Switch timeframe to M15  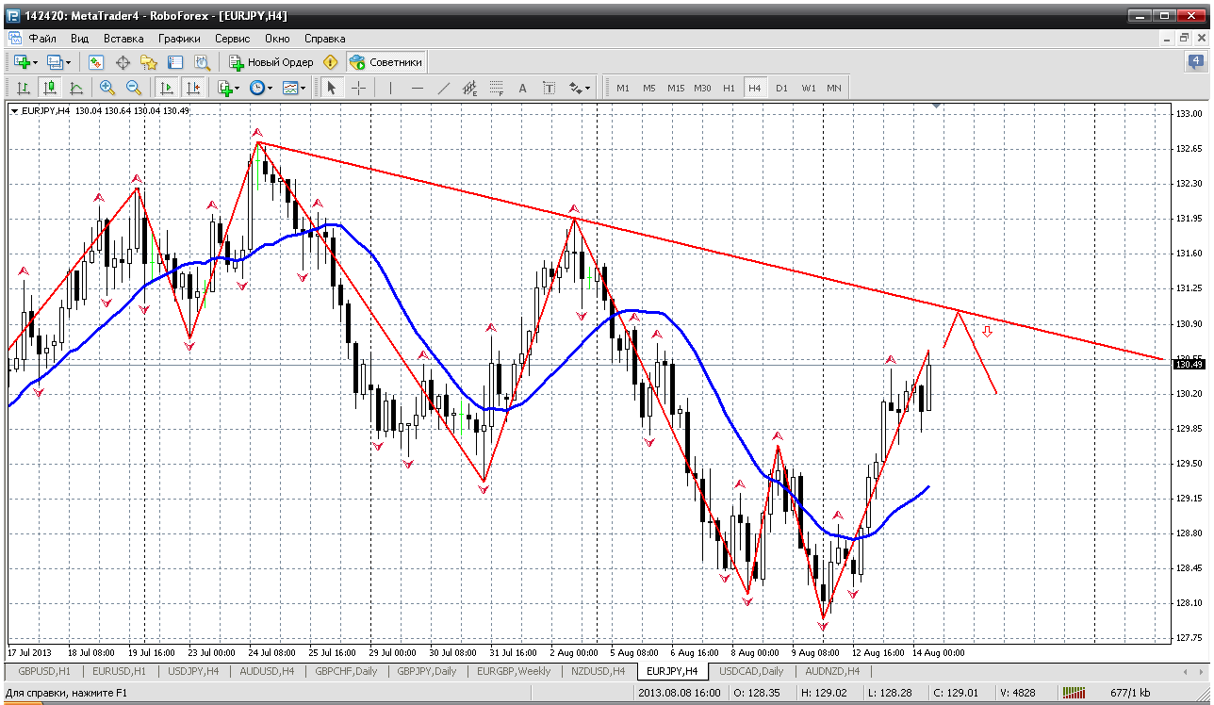[676, 88]
